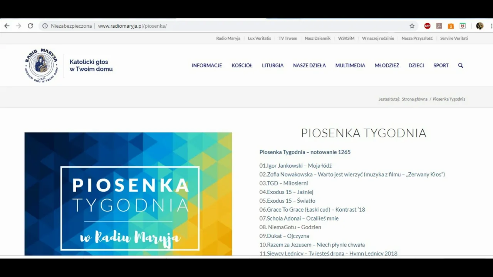This screenshot has height=277, width=493.
Task: Click the browser forward arrow
Action: click(x=18, y=26)
